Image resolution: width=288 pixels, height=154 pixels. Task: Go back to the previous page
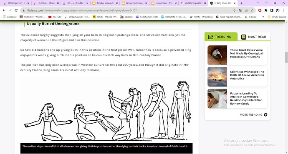tap(4, 10)
